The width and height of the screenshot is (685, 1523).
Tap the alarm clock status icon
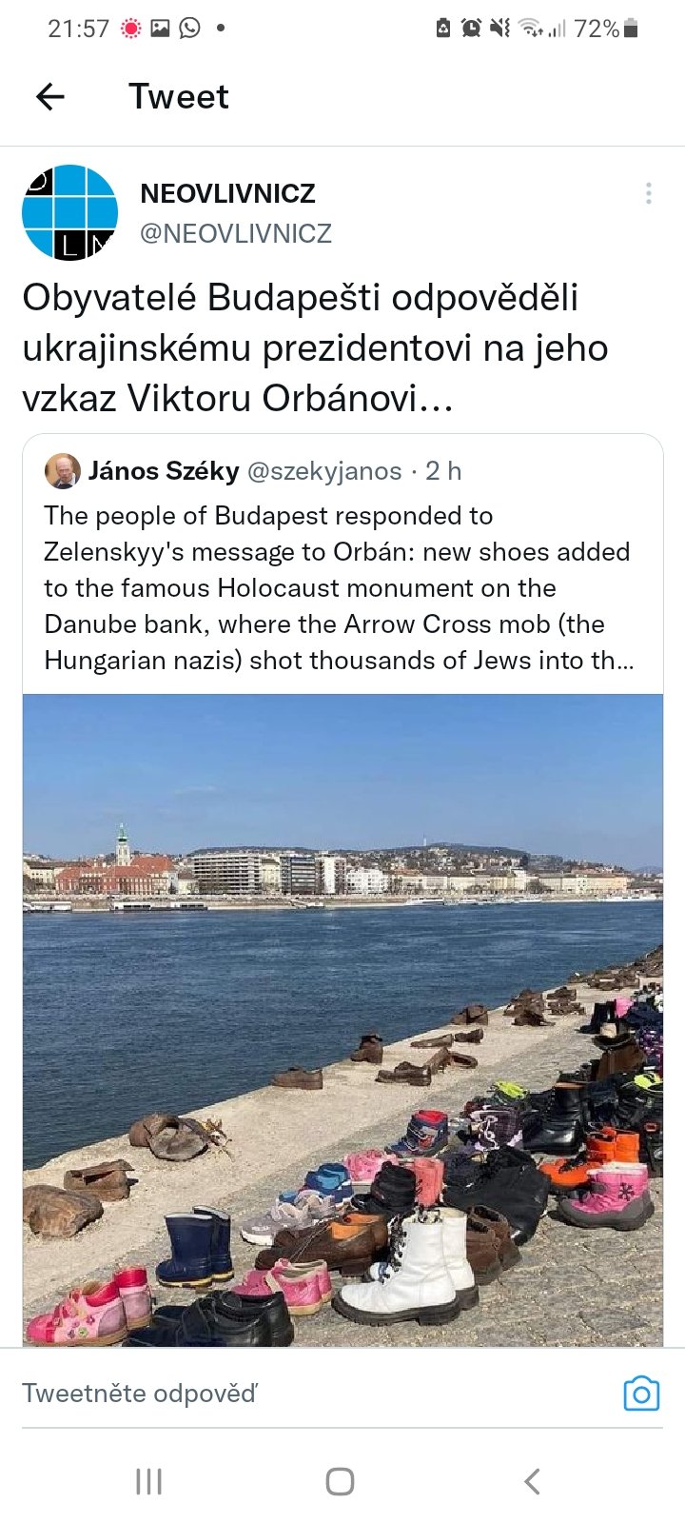tap(471, 29)
